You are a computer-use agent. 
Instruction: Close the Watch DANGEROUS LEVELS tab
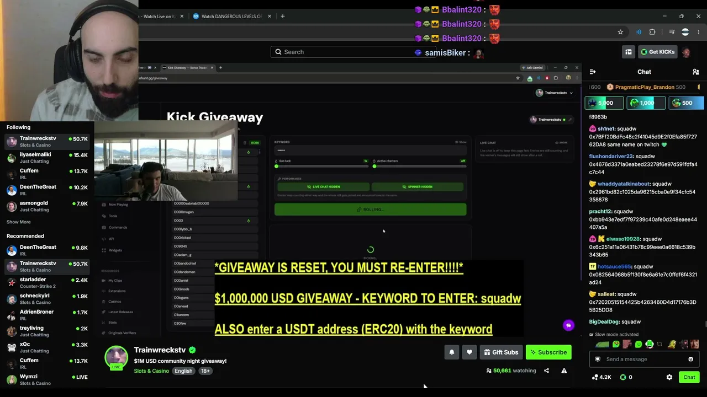click(x=270, y=16)
